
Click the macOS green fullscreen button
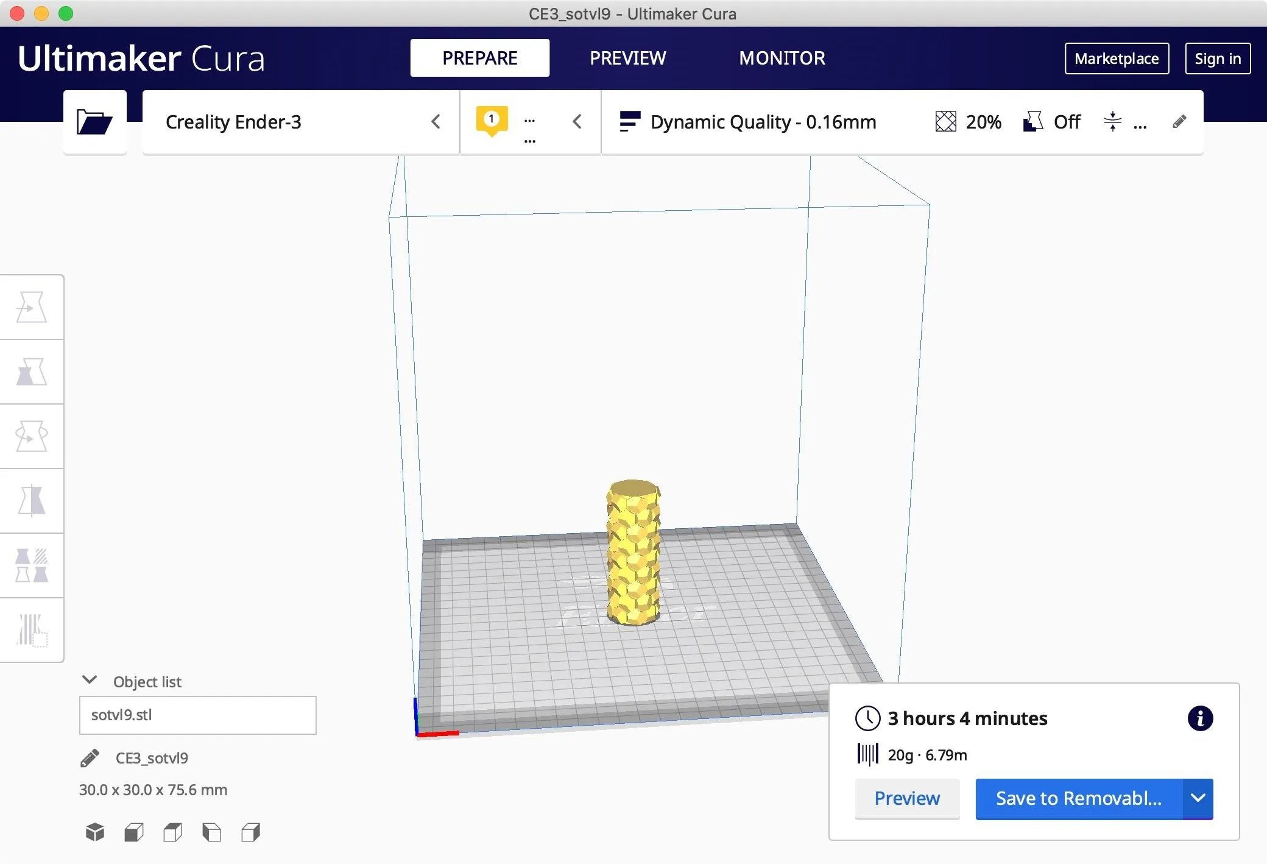66,13
